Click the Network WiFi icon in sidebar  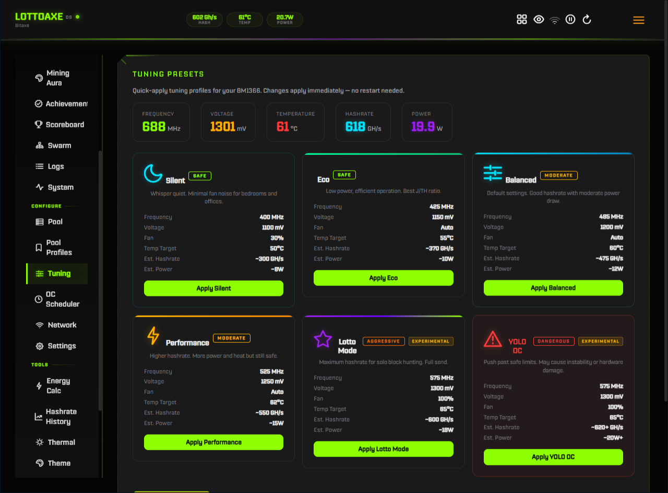click(40, 325)
